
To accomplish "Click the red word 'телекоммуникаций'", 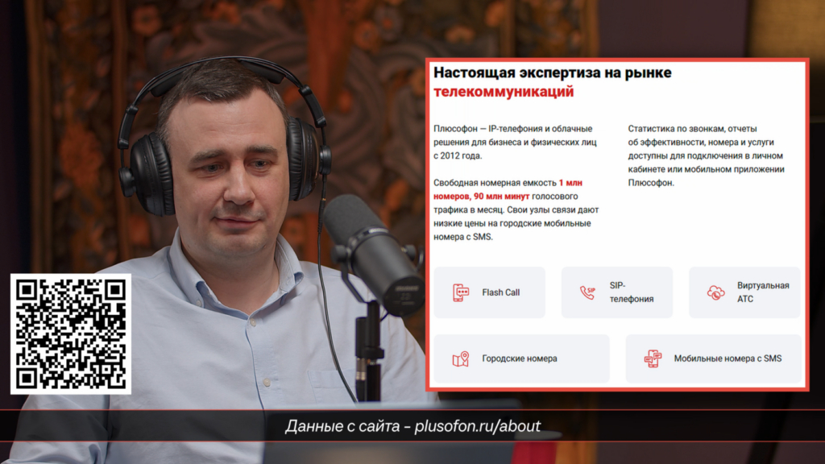I will 504,92.
